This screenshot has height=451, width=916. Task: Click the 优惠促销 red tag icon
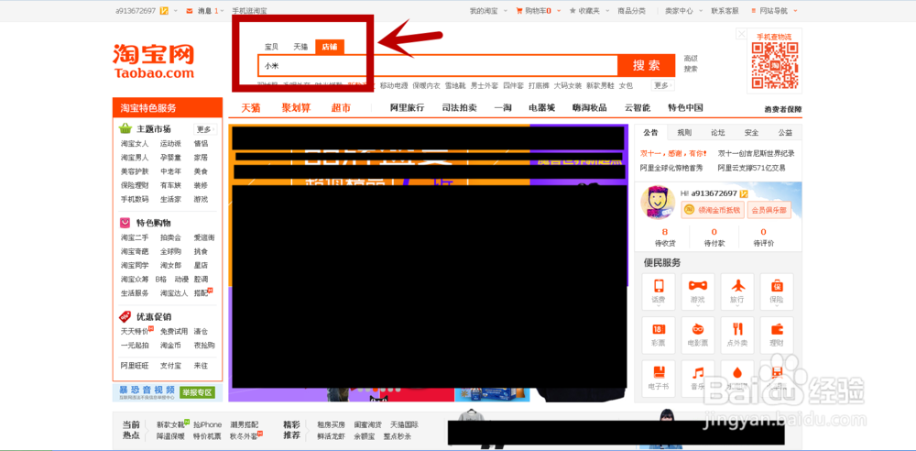[125, 316]
